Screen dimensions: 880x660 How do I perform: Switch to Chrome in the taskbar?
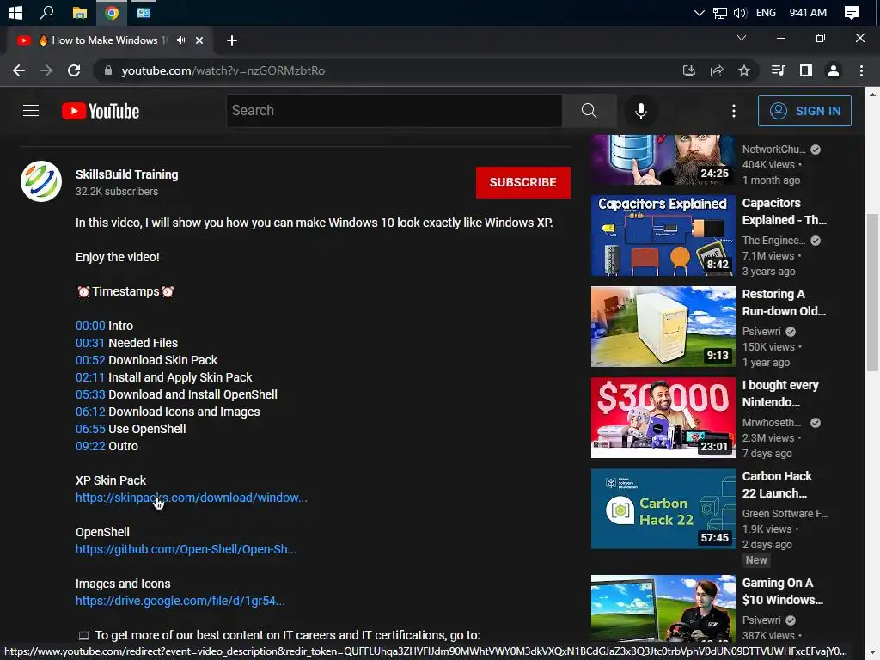coord(112,12)
